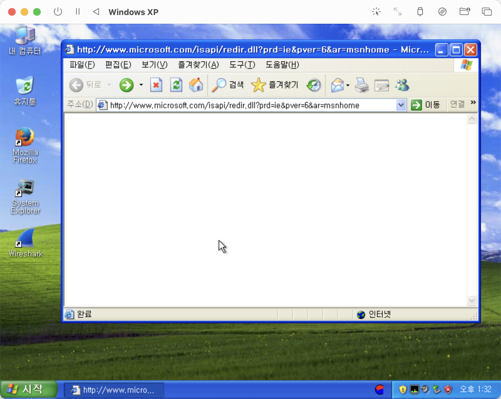Open the 도구(T) Tools menu
This screenshot has width=501, height=399.
coord(242,65)
